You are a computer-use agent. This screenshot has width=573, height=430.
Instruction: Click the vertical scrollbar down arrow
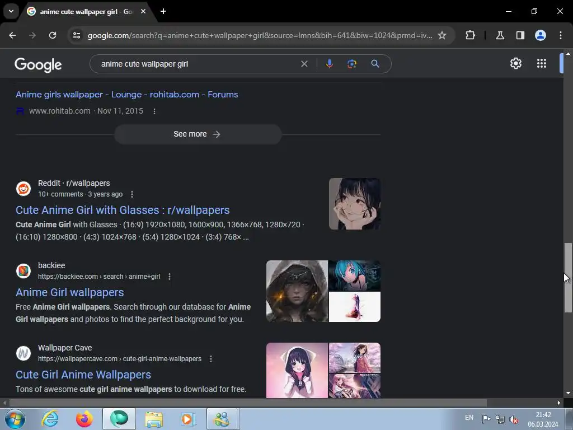pyautogui.click(x=568, y=394)
